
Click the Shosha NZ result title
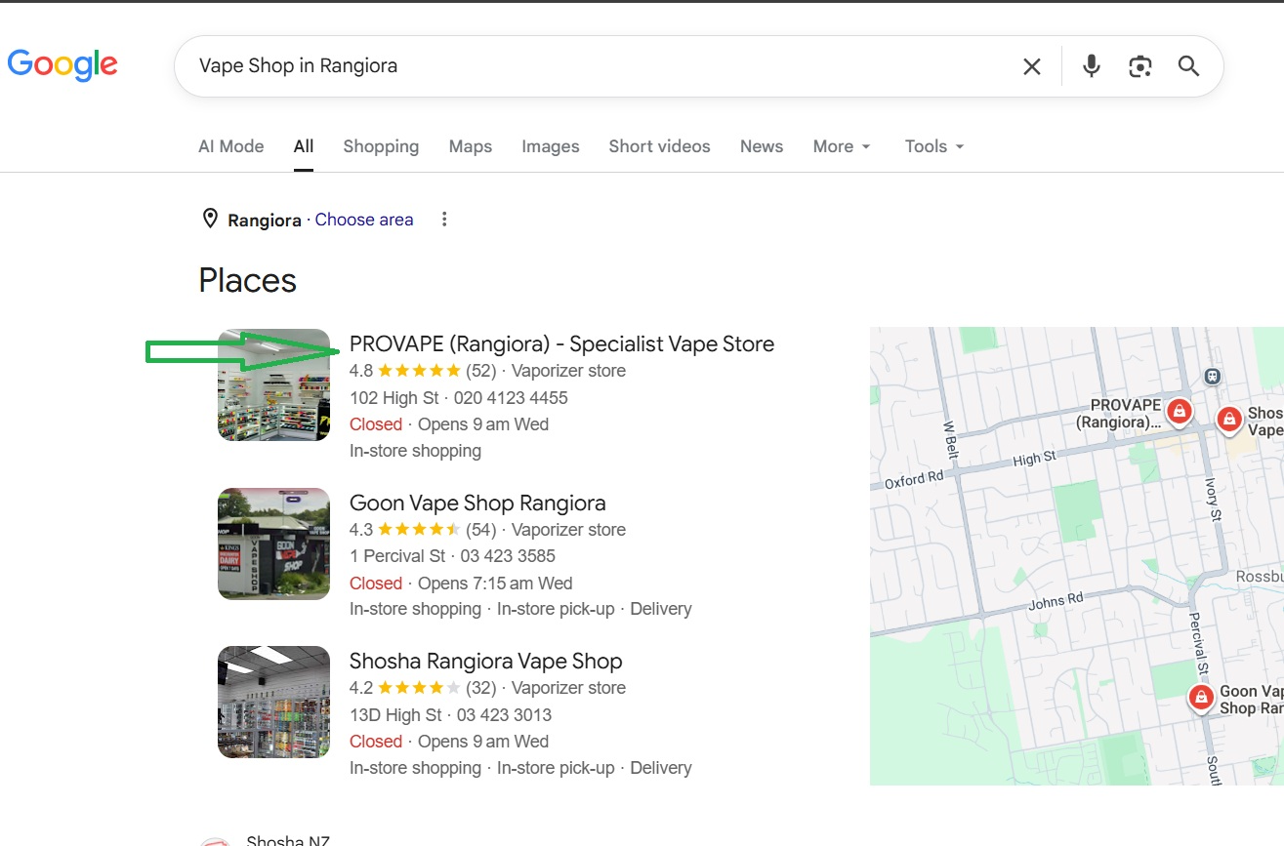288,840
